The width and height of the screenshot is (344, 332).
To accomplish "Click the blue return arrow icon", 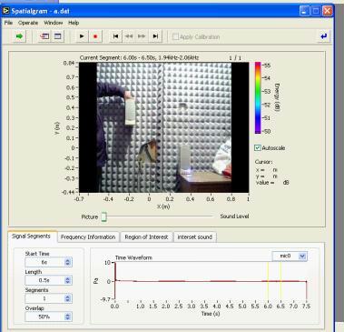I will pos(324,36).
